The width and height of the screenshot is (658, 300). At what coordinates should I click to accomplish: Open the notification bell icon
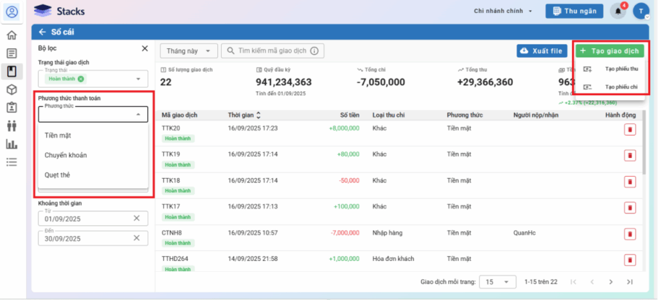[618, 11]
